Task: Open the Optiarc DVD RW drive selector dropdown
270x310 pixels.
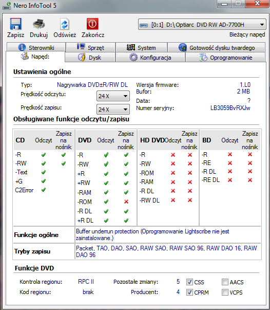Action: coord(202,25)
